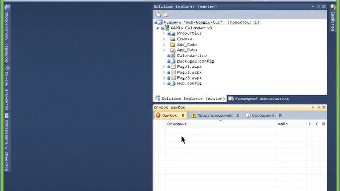Select the App_Data folder

pyautogui.click(x=186, y=50)
